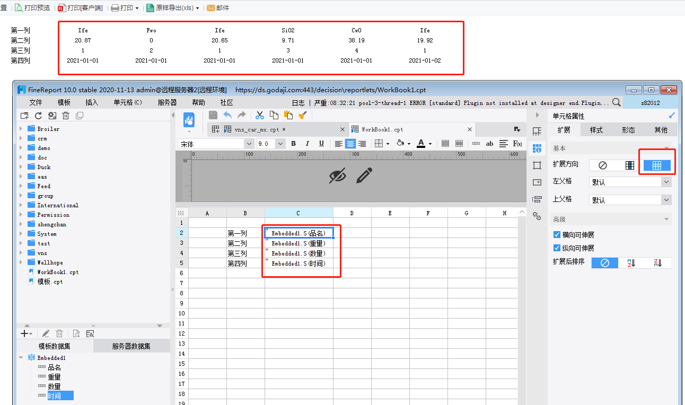Viewport: 685px width, 405px height.
Task: Click the 原样导出(xls) button
Action: [173, 8]
